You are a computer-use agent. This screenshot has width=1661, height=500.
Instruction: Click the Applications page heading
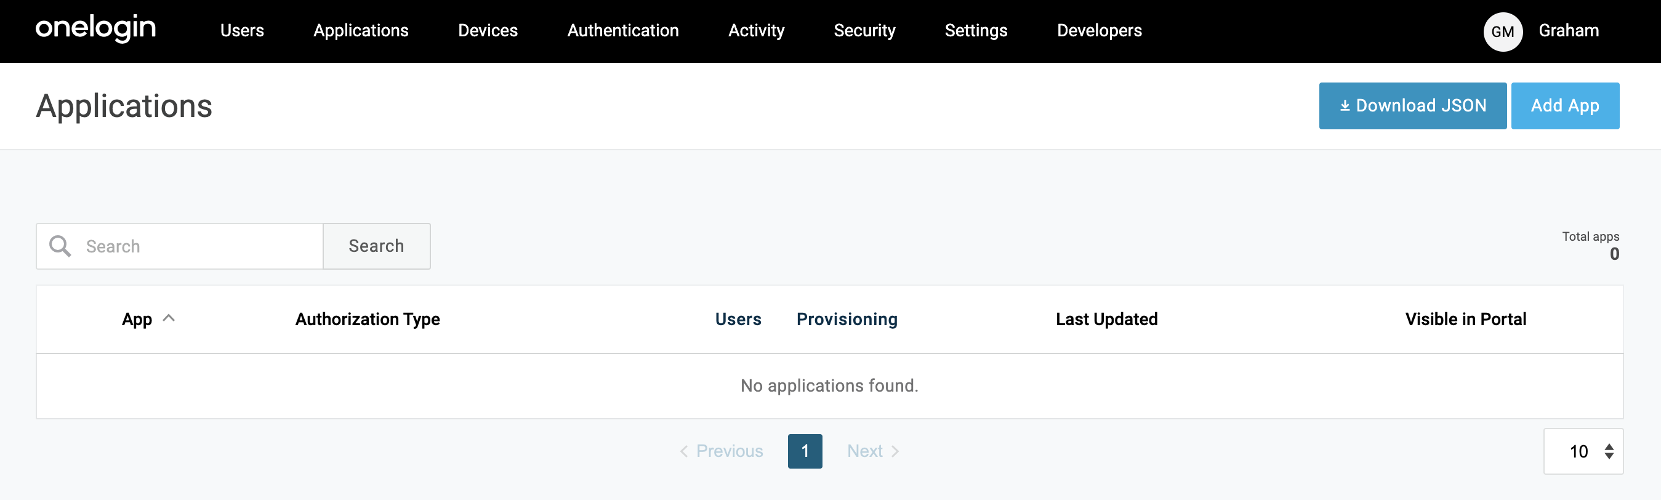click(124, 106)
